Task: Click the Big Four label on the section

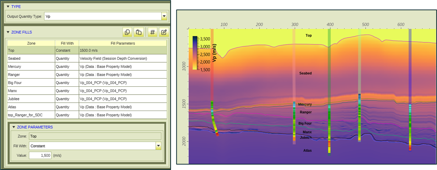Action: [305, 124]
